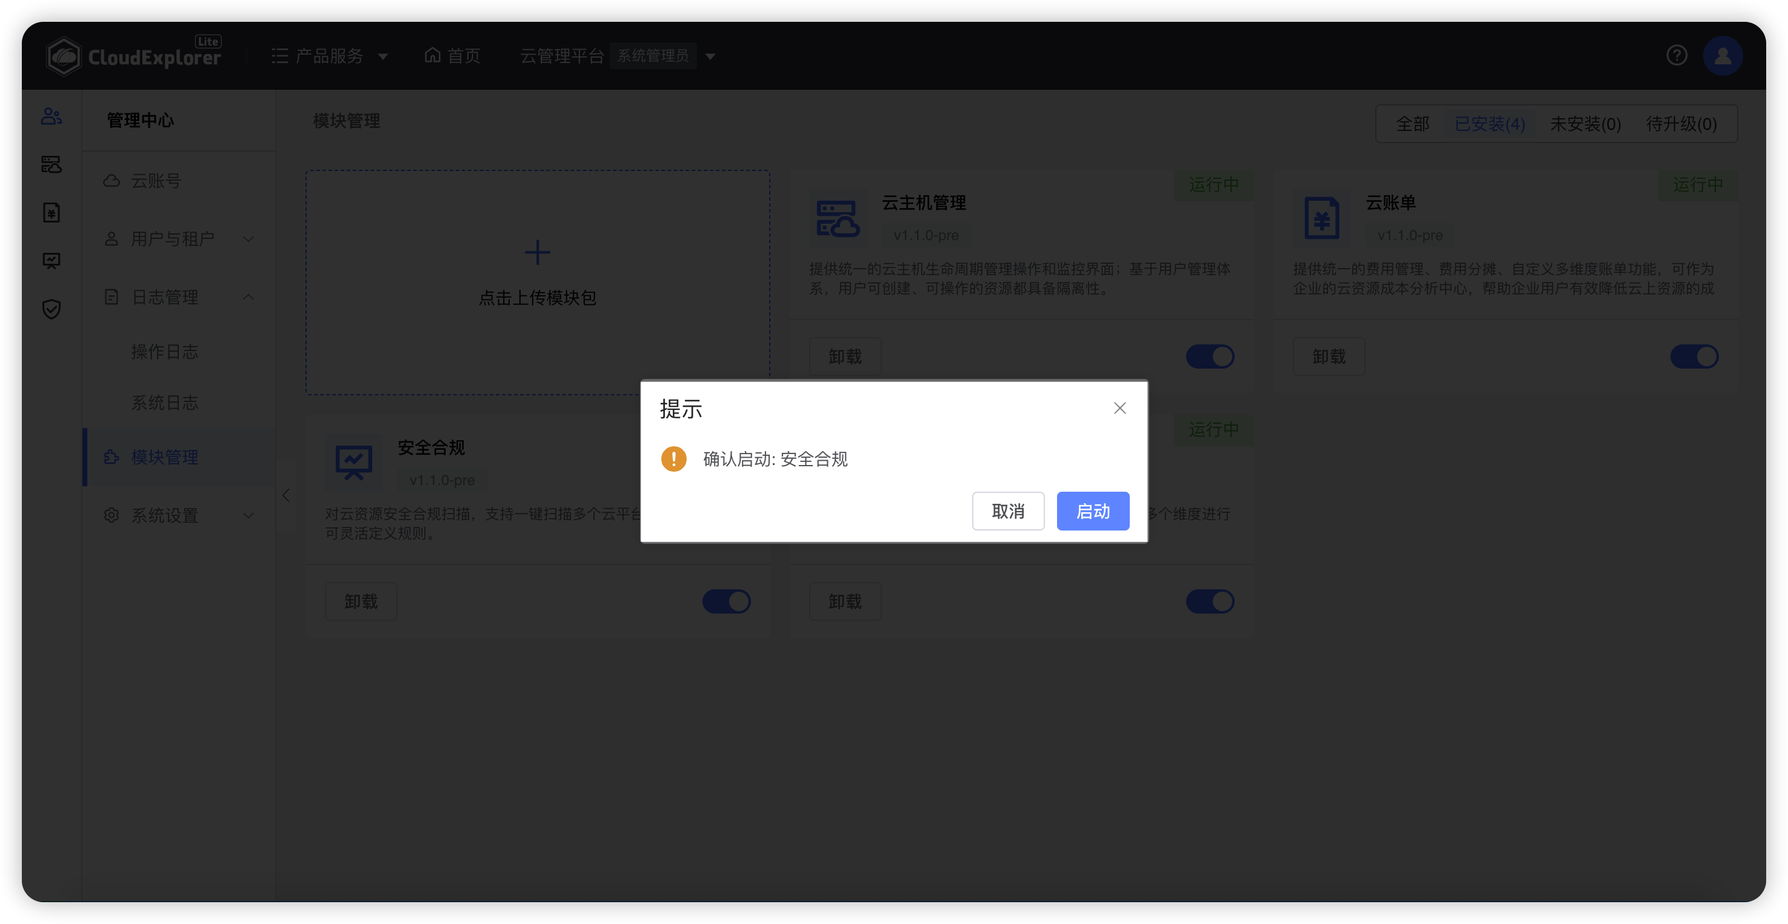This screenshot has width=1788, height=924.
Task: Select the cloud server sidebar icon
Action: 52,164
